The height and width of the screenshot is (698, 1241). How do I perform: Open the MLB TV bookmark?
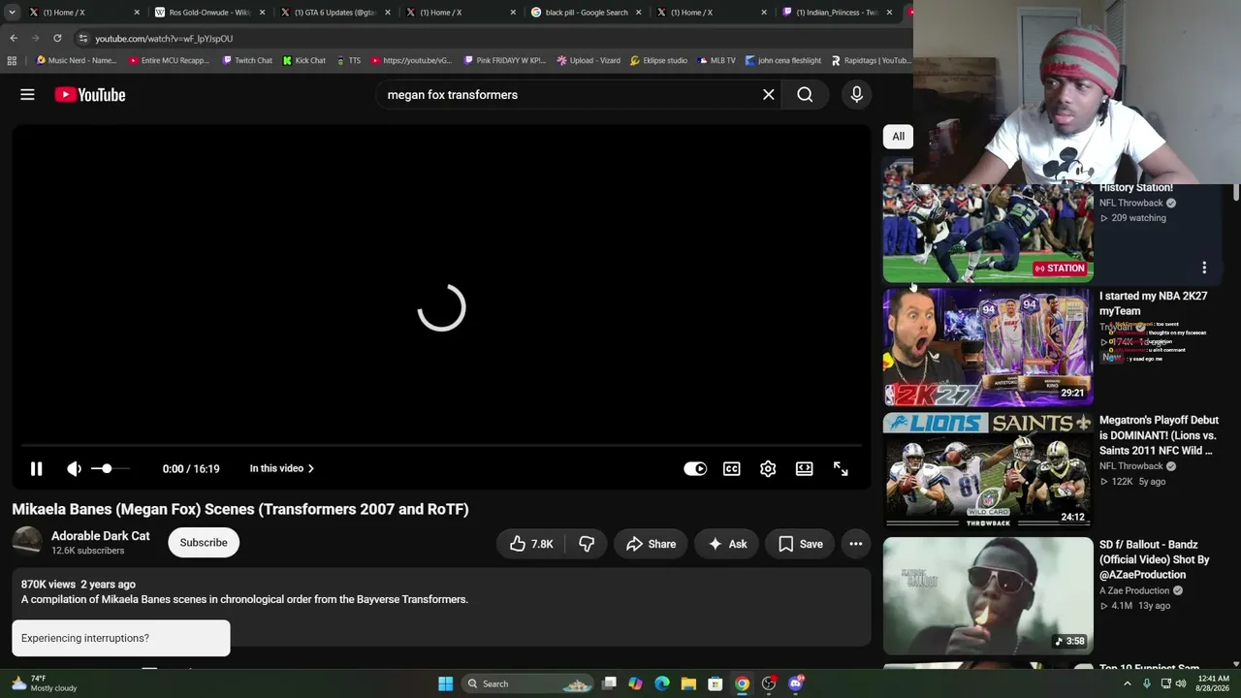[x=716, y=60]
